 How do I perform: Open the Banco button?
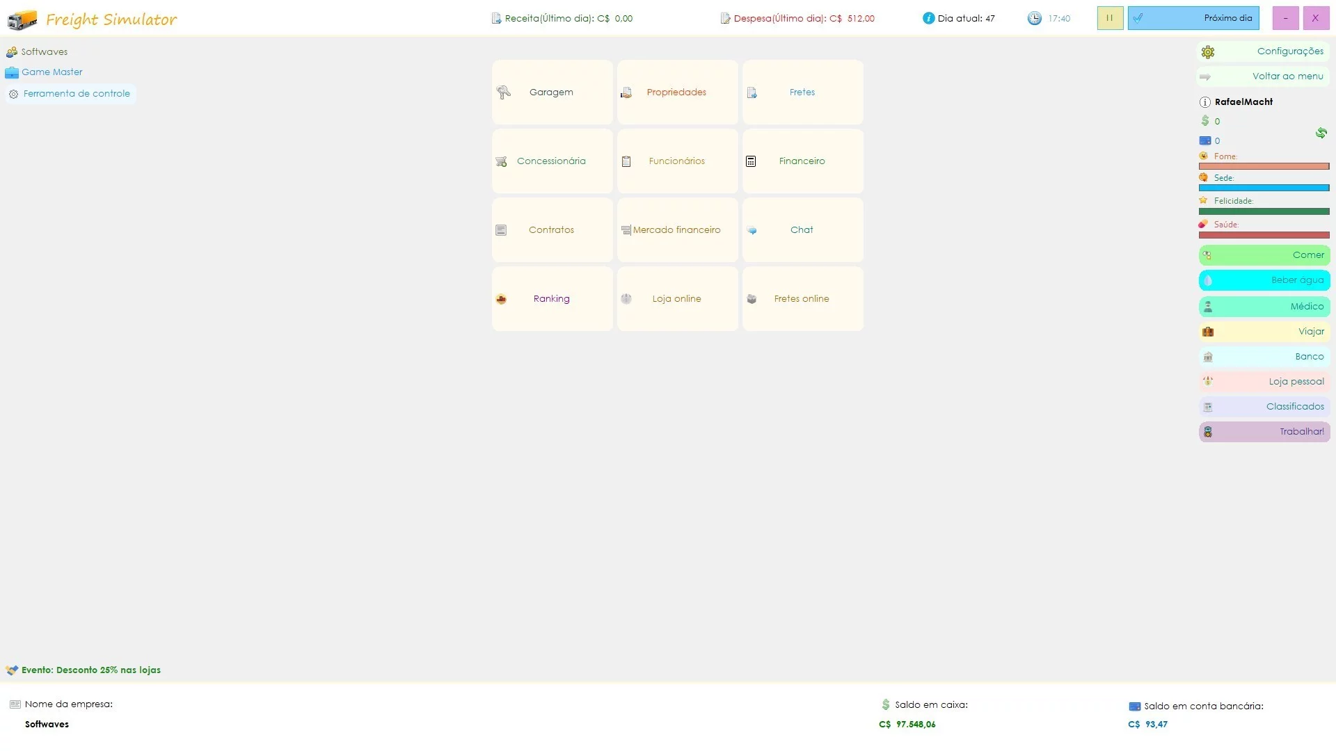[1264, 357]
